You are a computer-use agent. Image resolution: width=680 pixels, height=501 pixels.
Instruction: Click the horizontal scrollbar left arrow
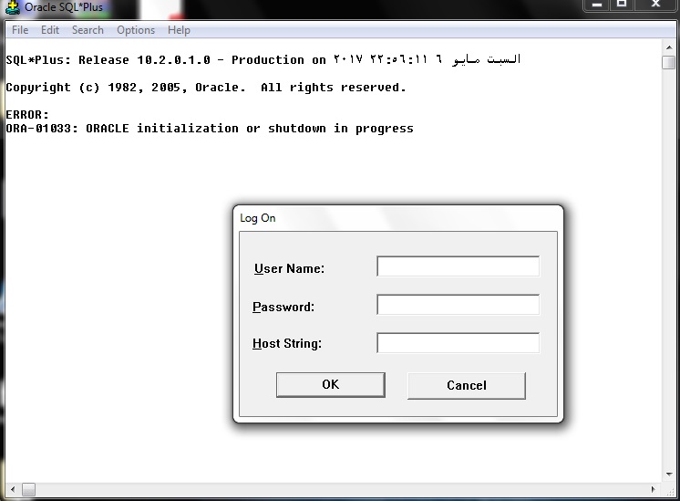coord(11,490)
